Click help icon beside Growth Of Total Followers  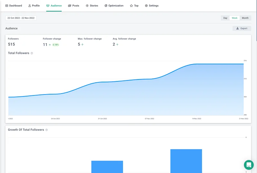(47, 130)
